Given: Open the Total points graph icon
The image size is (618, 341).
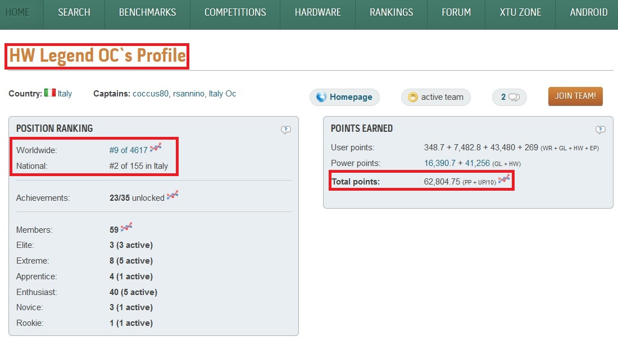Looking at the screenshot, I should [504, 179].
